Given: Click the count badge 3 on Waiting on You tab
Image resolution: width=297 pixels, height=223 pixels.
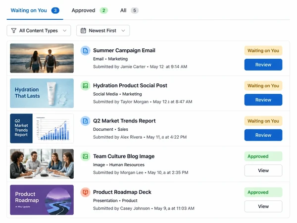Looking at the screenshot, I should 55,10.
